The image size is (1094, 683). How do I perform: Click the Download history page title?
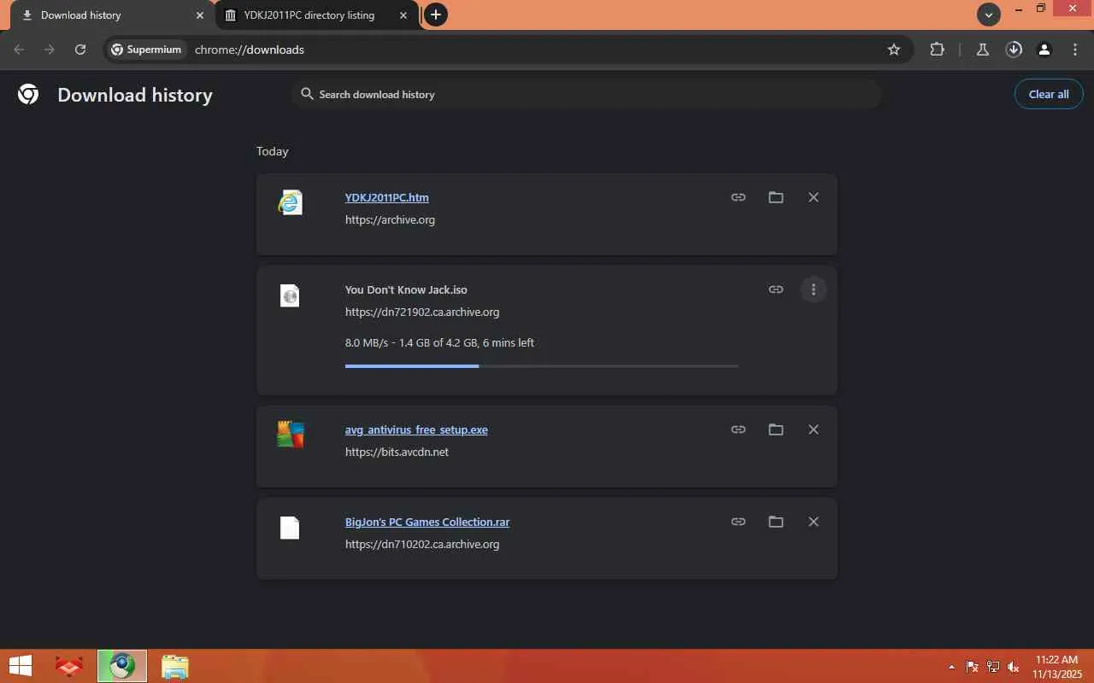point(135,95)
